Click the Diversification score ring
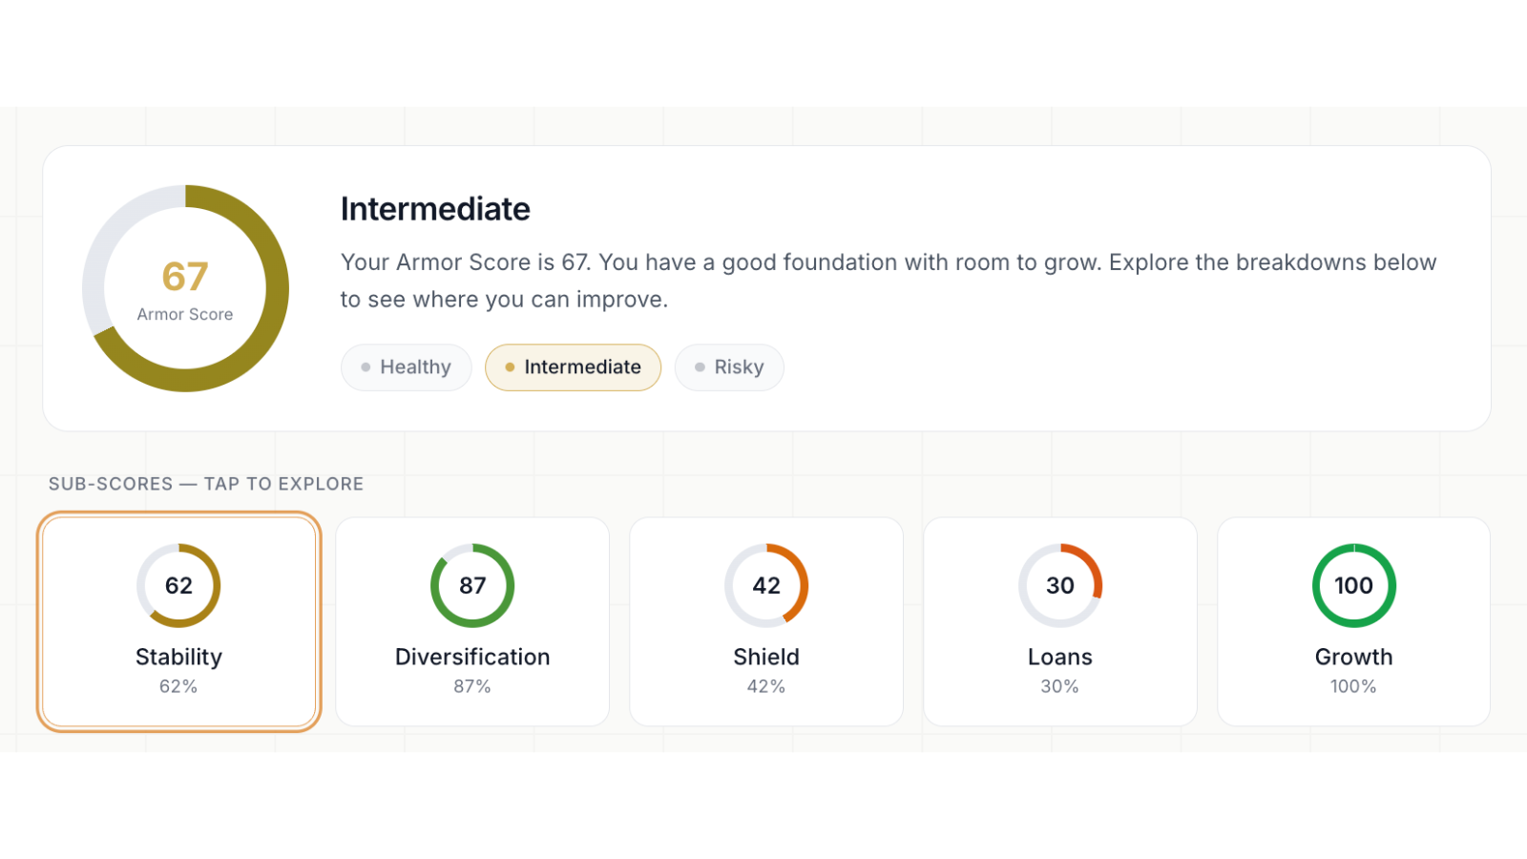Viewport: 1527px width, 859px height. [472, 586]
